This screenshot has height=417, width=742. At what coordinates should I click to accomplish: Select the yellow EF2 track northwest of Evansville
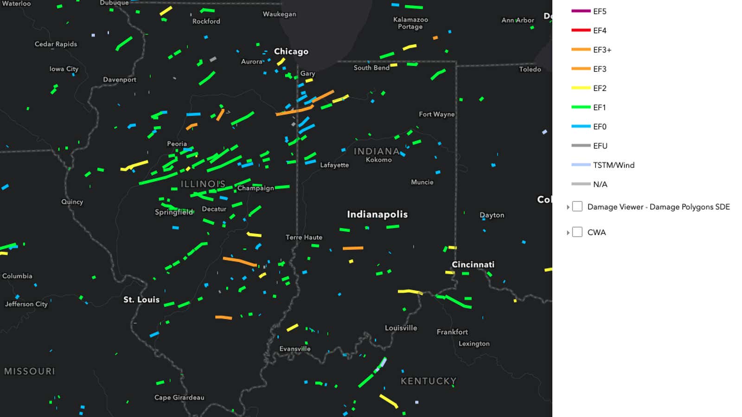pos(292,328)
